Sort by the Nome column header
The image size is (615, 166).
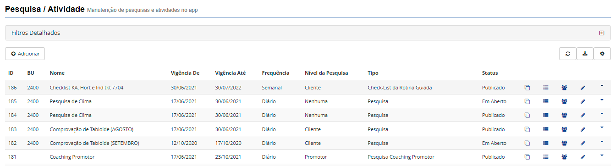(x=57, y=73)
